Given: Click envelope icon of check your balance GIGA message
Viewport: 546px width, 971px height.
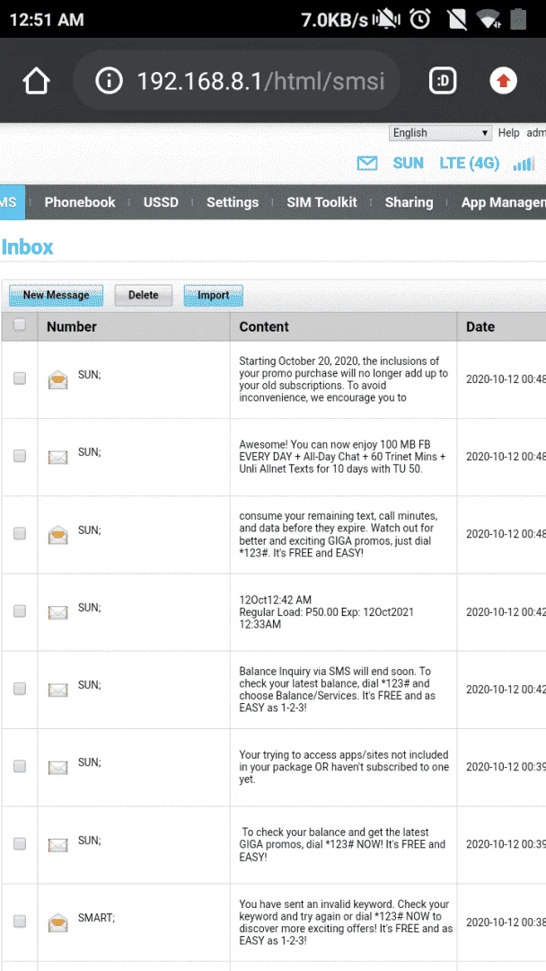Looking at the screenshot, I should click(58, 845).
